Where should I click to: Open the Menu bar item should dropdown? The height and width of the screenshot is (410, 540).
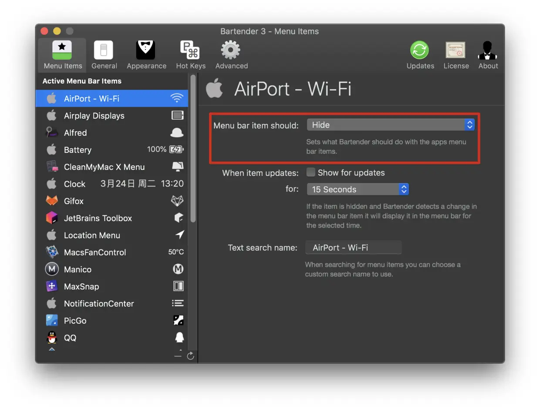coord(391,125)
